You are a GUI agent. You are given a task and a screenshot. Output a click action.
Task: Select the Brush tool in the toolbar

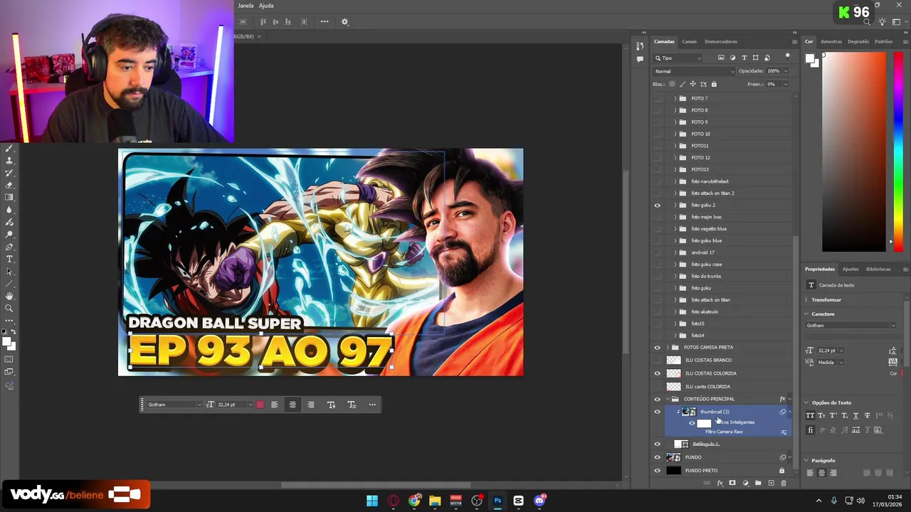coord(9,149)
